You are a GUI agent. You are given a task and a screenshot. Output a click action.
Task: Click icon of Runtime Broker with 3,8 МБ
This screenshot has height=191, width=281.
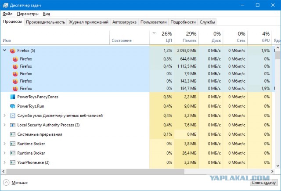point(13,144)
